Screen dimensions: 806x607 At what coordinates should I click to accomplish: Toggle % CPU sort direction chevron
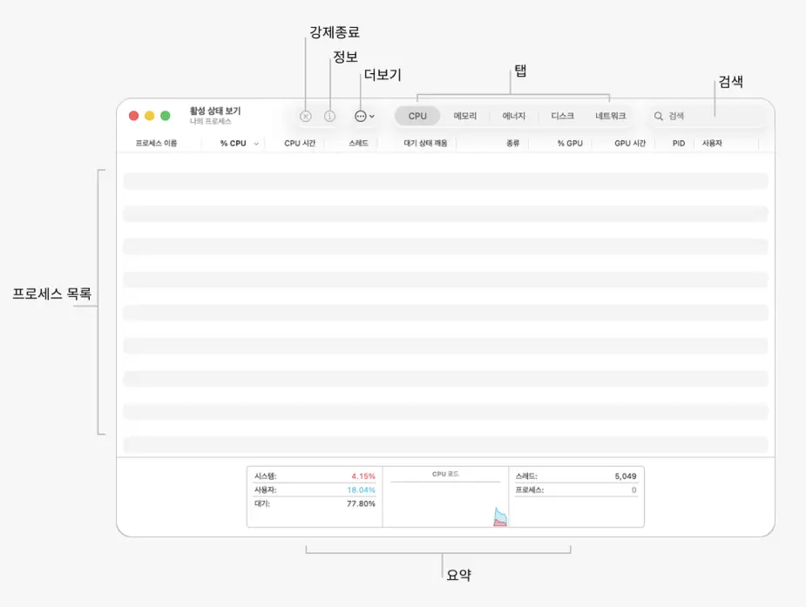(x=256, y=144)
